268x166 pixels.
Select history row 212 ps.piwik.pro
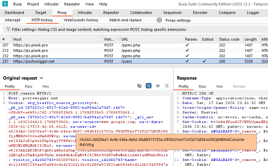(x=134, y=50)
